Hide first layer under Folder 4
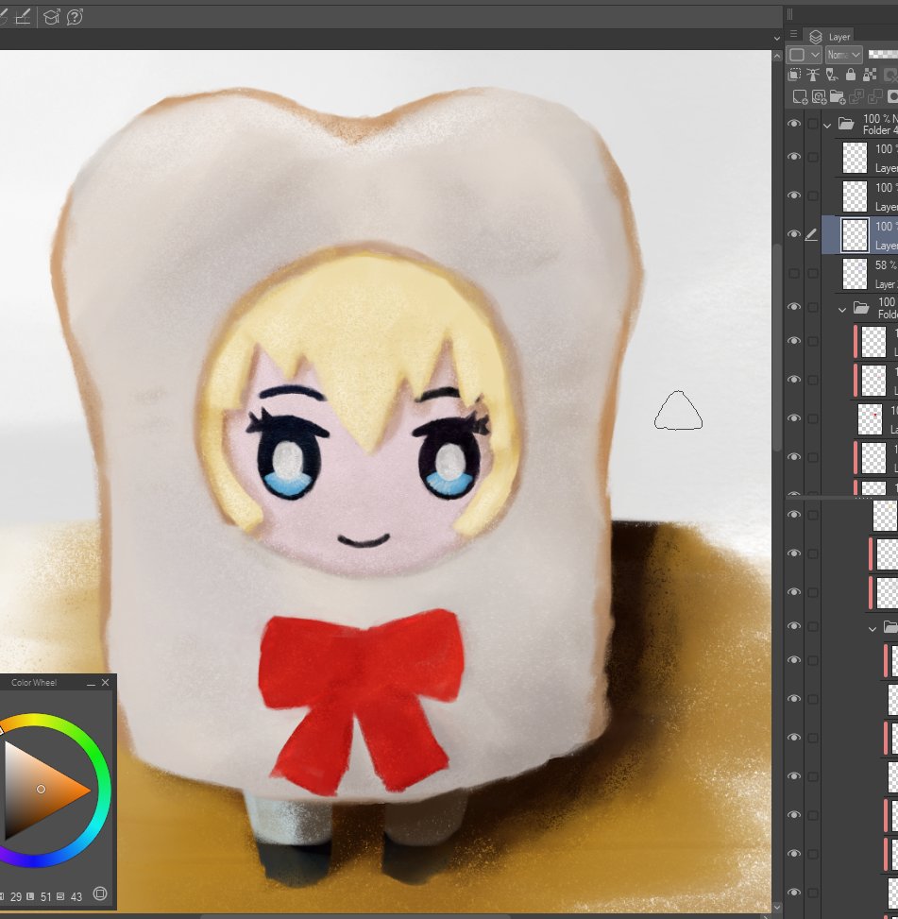 pyautogui.click(x=794, y=157)
